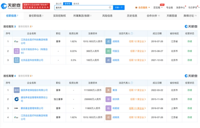The height and width of the screenshot is (128, 200).
Task: Click the 天眼一下 search button
Action: [x=119, y=8]
